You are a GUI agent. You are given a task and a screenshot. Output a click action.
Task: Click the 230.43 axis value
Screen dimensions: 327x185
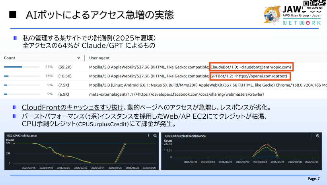pyautogui.click(x=168, y=144)
